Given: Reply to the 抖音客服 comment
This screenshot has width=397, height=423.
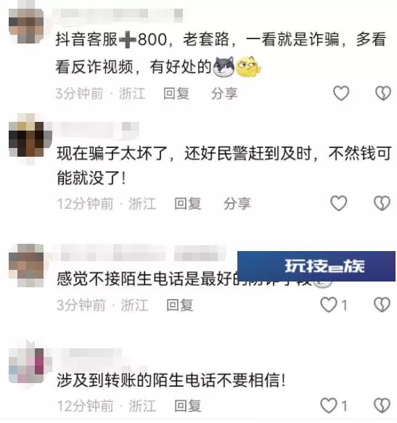Looking at the screenshot, I should click(x=176, y=94).
